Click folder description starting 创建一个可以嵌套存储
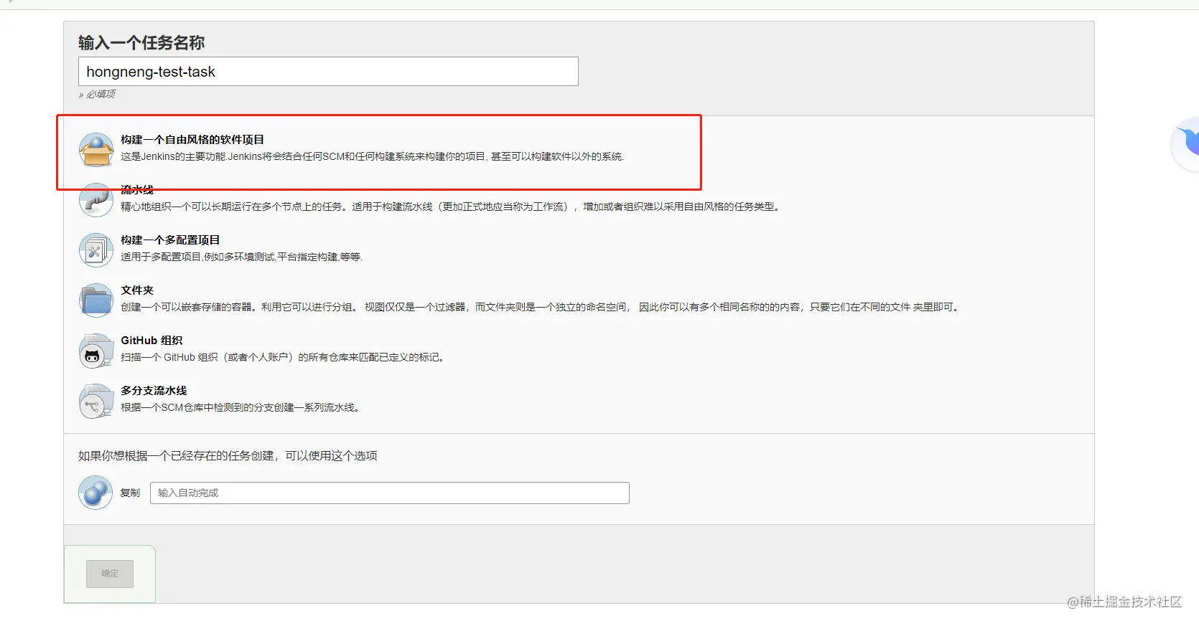The image size is (1199, 626). [541, 307]
